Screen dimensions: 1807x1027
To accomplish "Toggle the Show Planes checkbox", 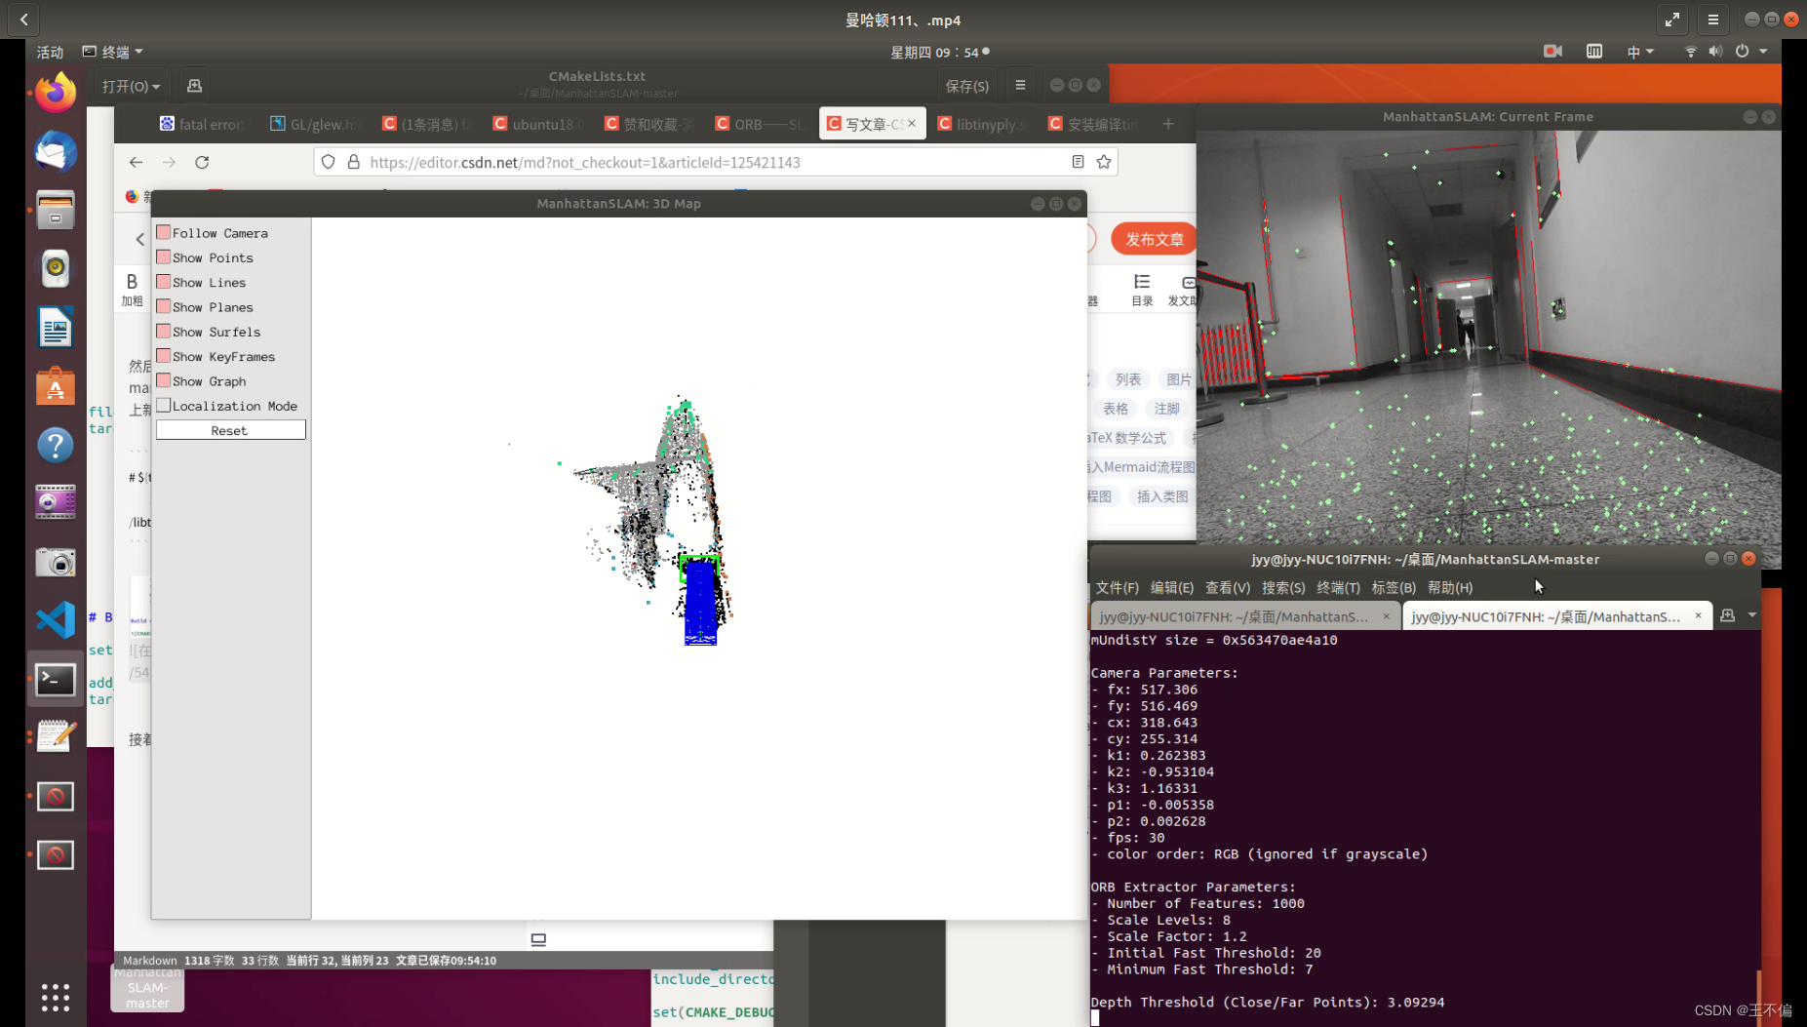I will tap(164, 307).
